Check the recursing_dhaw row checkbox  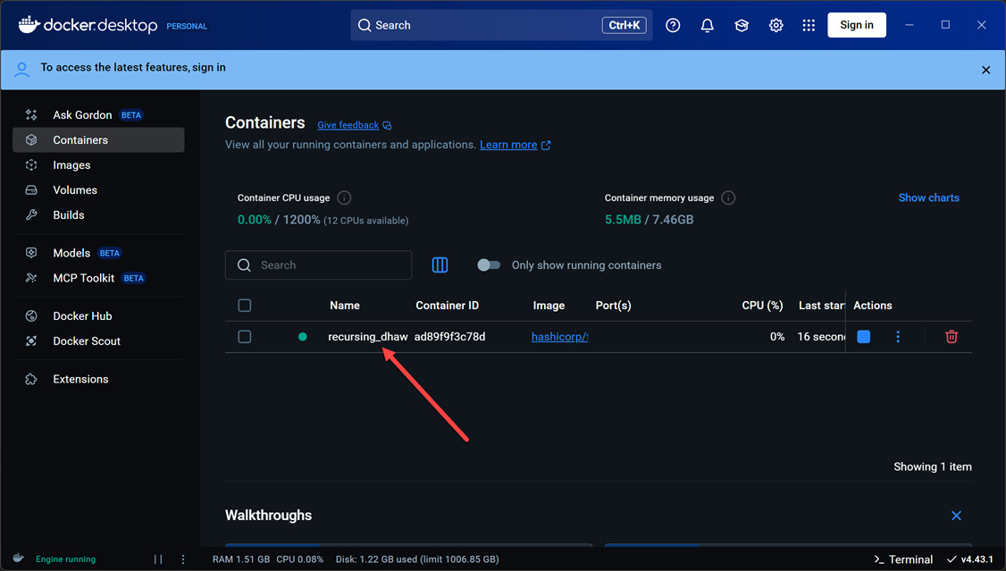click(x=245, y=337)
